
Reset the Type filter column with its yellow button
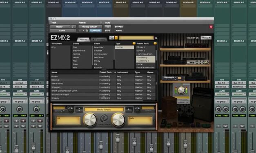coord(134,44)
